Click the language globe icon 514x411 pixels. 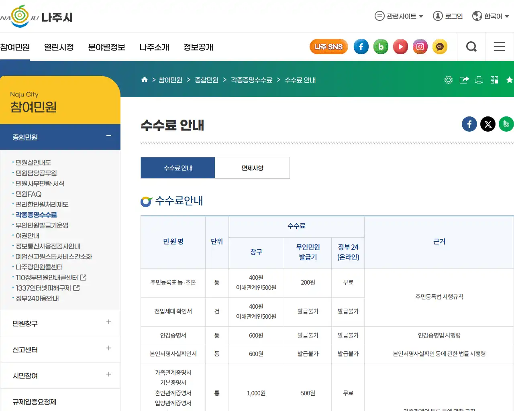[477, 16]
